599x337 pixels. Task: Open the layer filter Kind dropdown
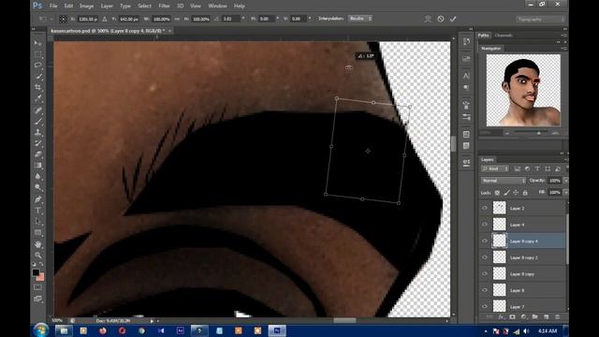tap(495, 168)
